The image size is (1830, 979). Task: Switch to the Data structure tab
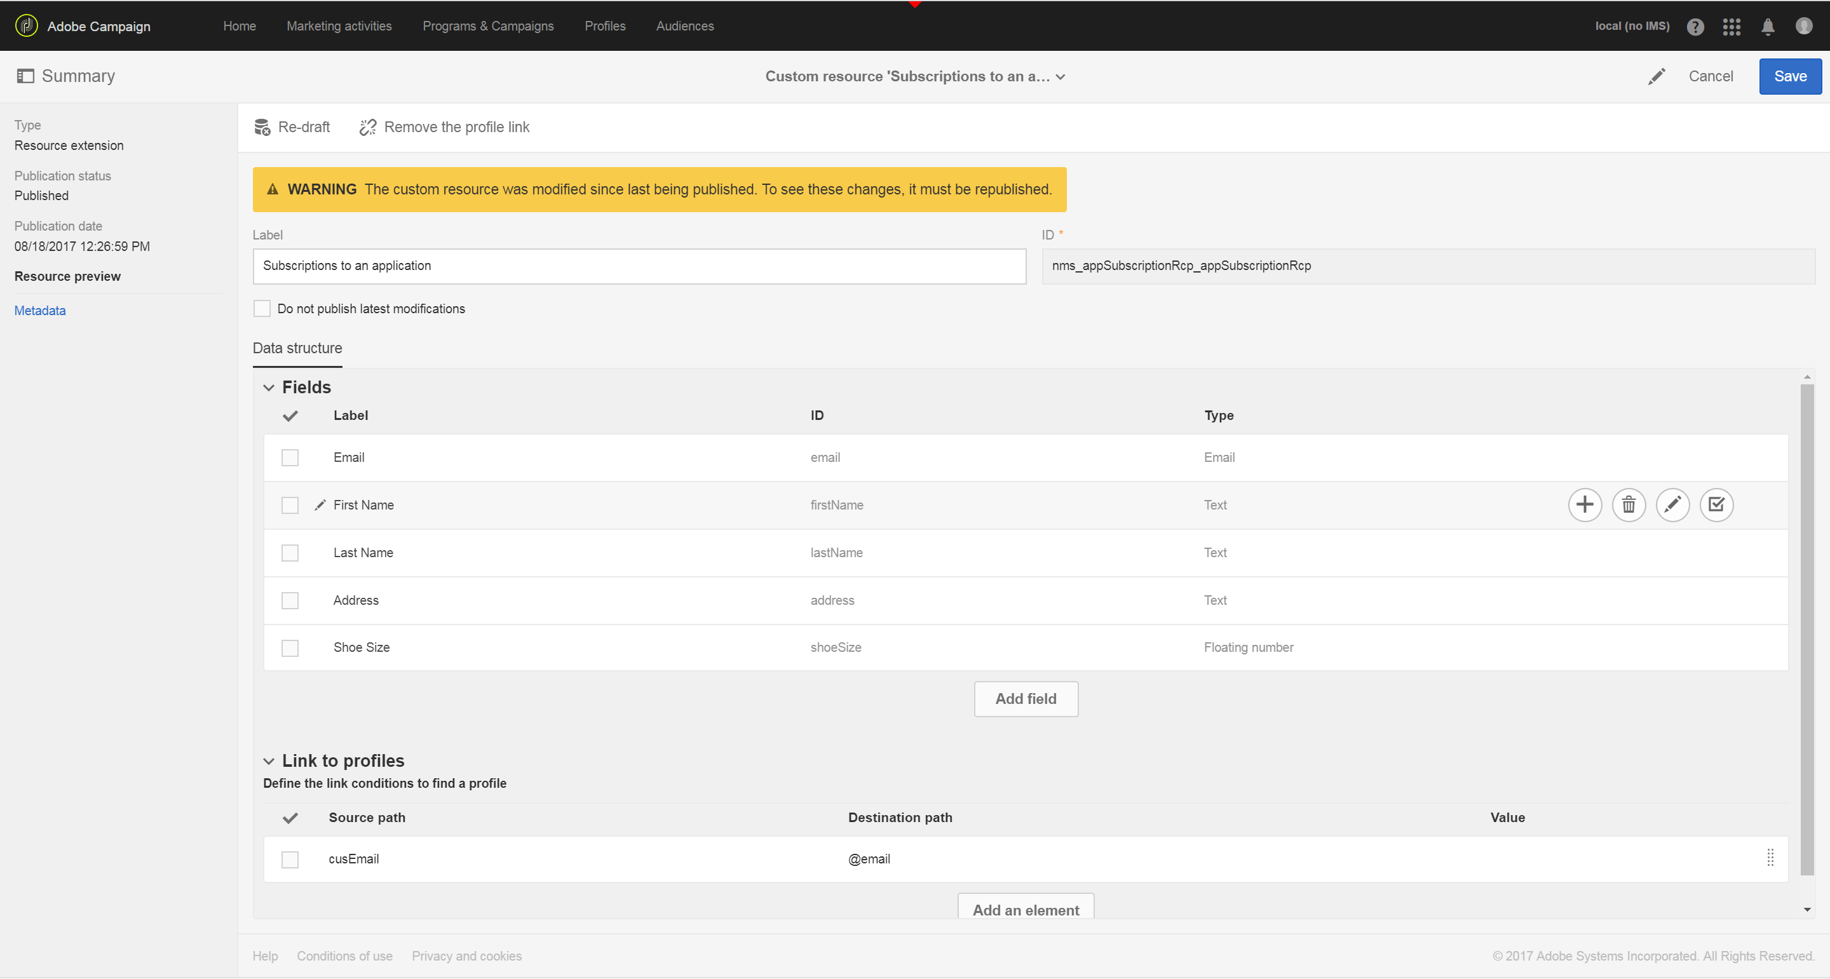click(x=297, y=349)
